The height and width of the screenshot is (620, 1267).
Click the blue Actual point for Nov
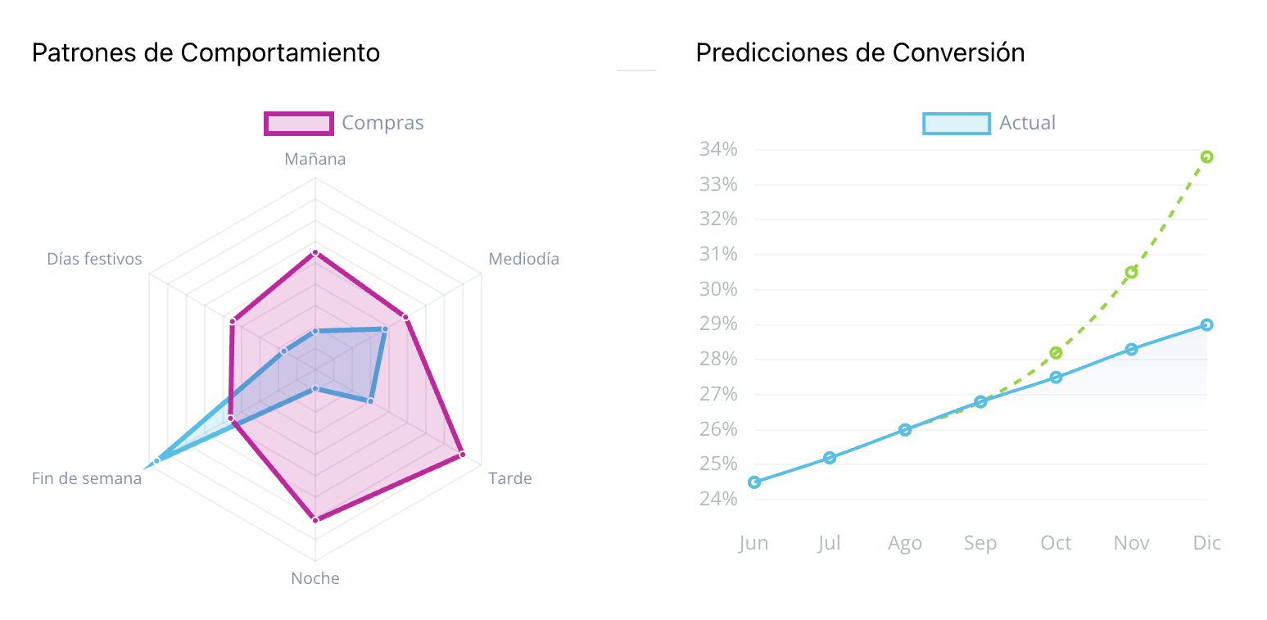click(1131, 349)
